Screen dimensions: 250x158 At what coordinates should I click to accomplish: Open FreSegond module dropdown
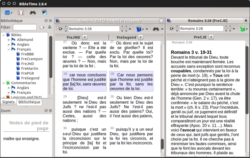[140, 37]
